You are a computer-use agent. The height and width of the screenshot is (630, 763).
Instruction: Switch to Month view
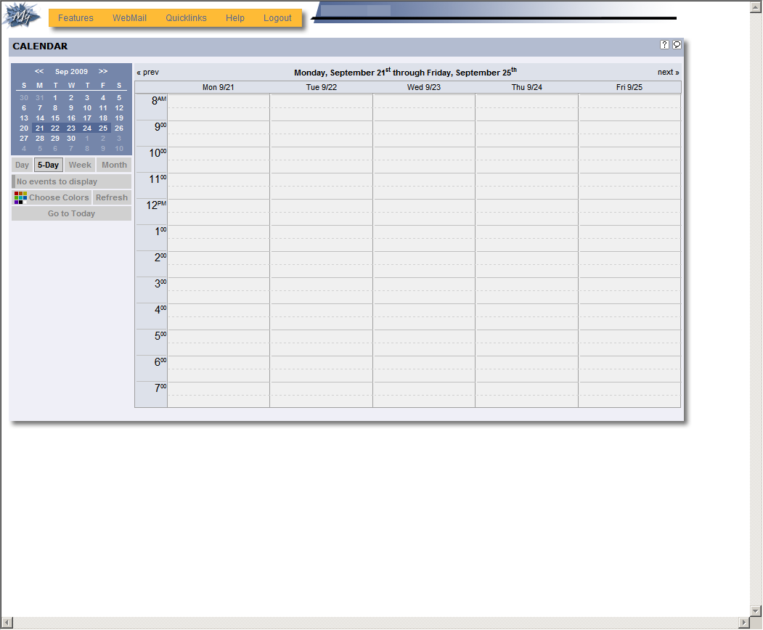114,165
